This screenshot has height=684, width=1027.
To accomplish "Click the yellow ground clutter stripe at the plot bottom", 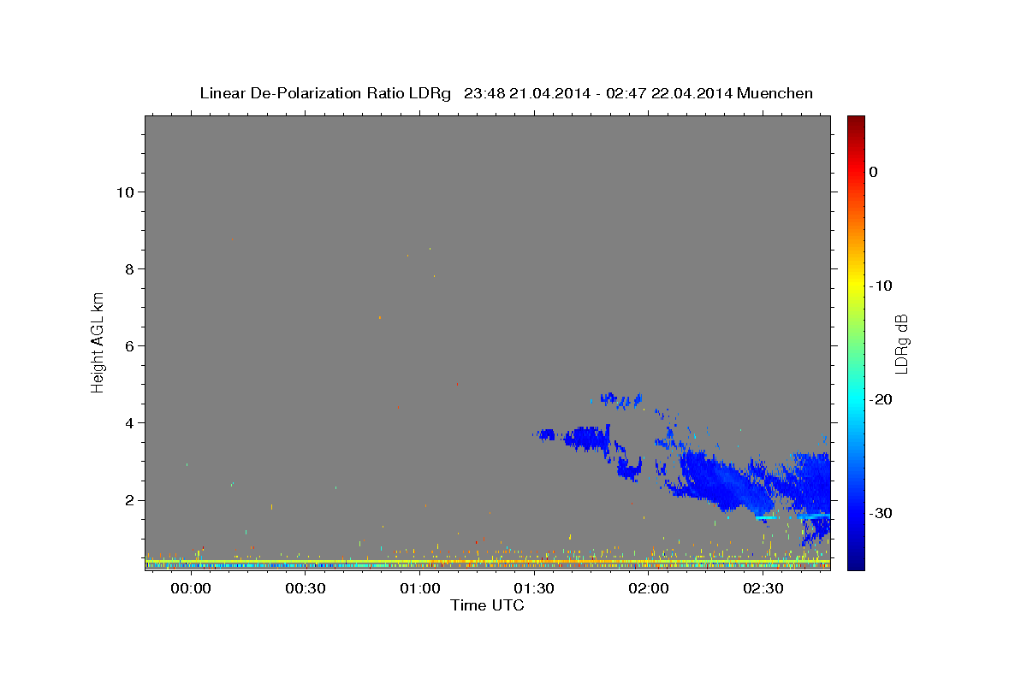I will (488, 562).
